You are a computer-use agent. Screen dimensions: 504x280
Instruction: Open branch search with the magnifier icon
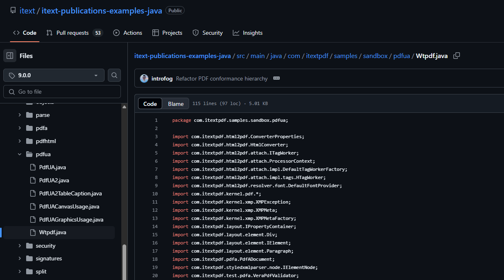[114, 75]
